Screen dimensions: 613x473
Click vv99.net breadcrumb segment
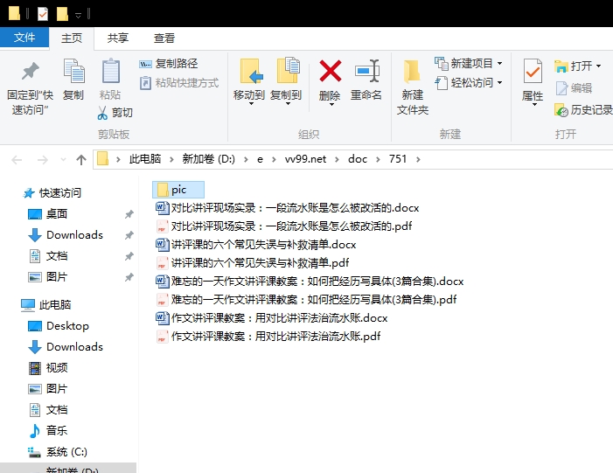305,159
